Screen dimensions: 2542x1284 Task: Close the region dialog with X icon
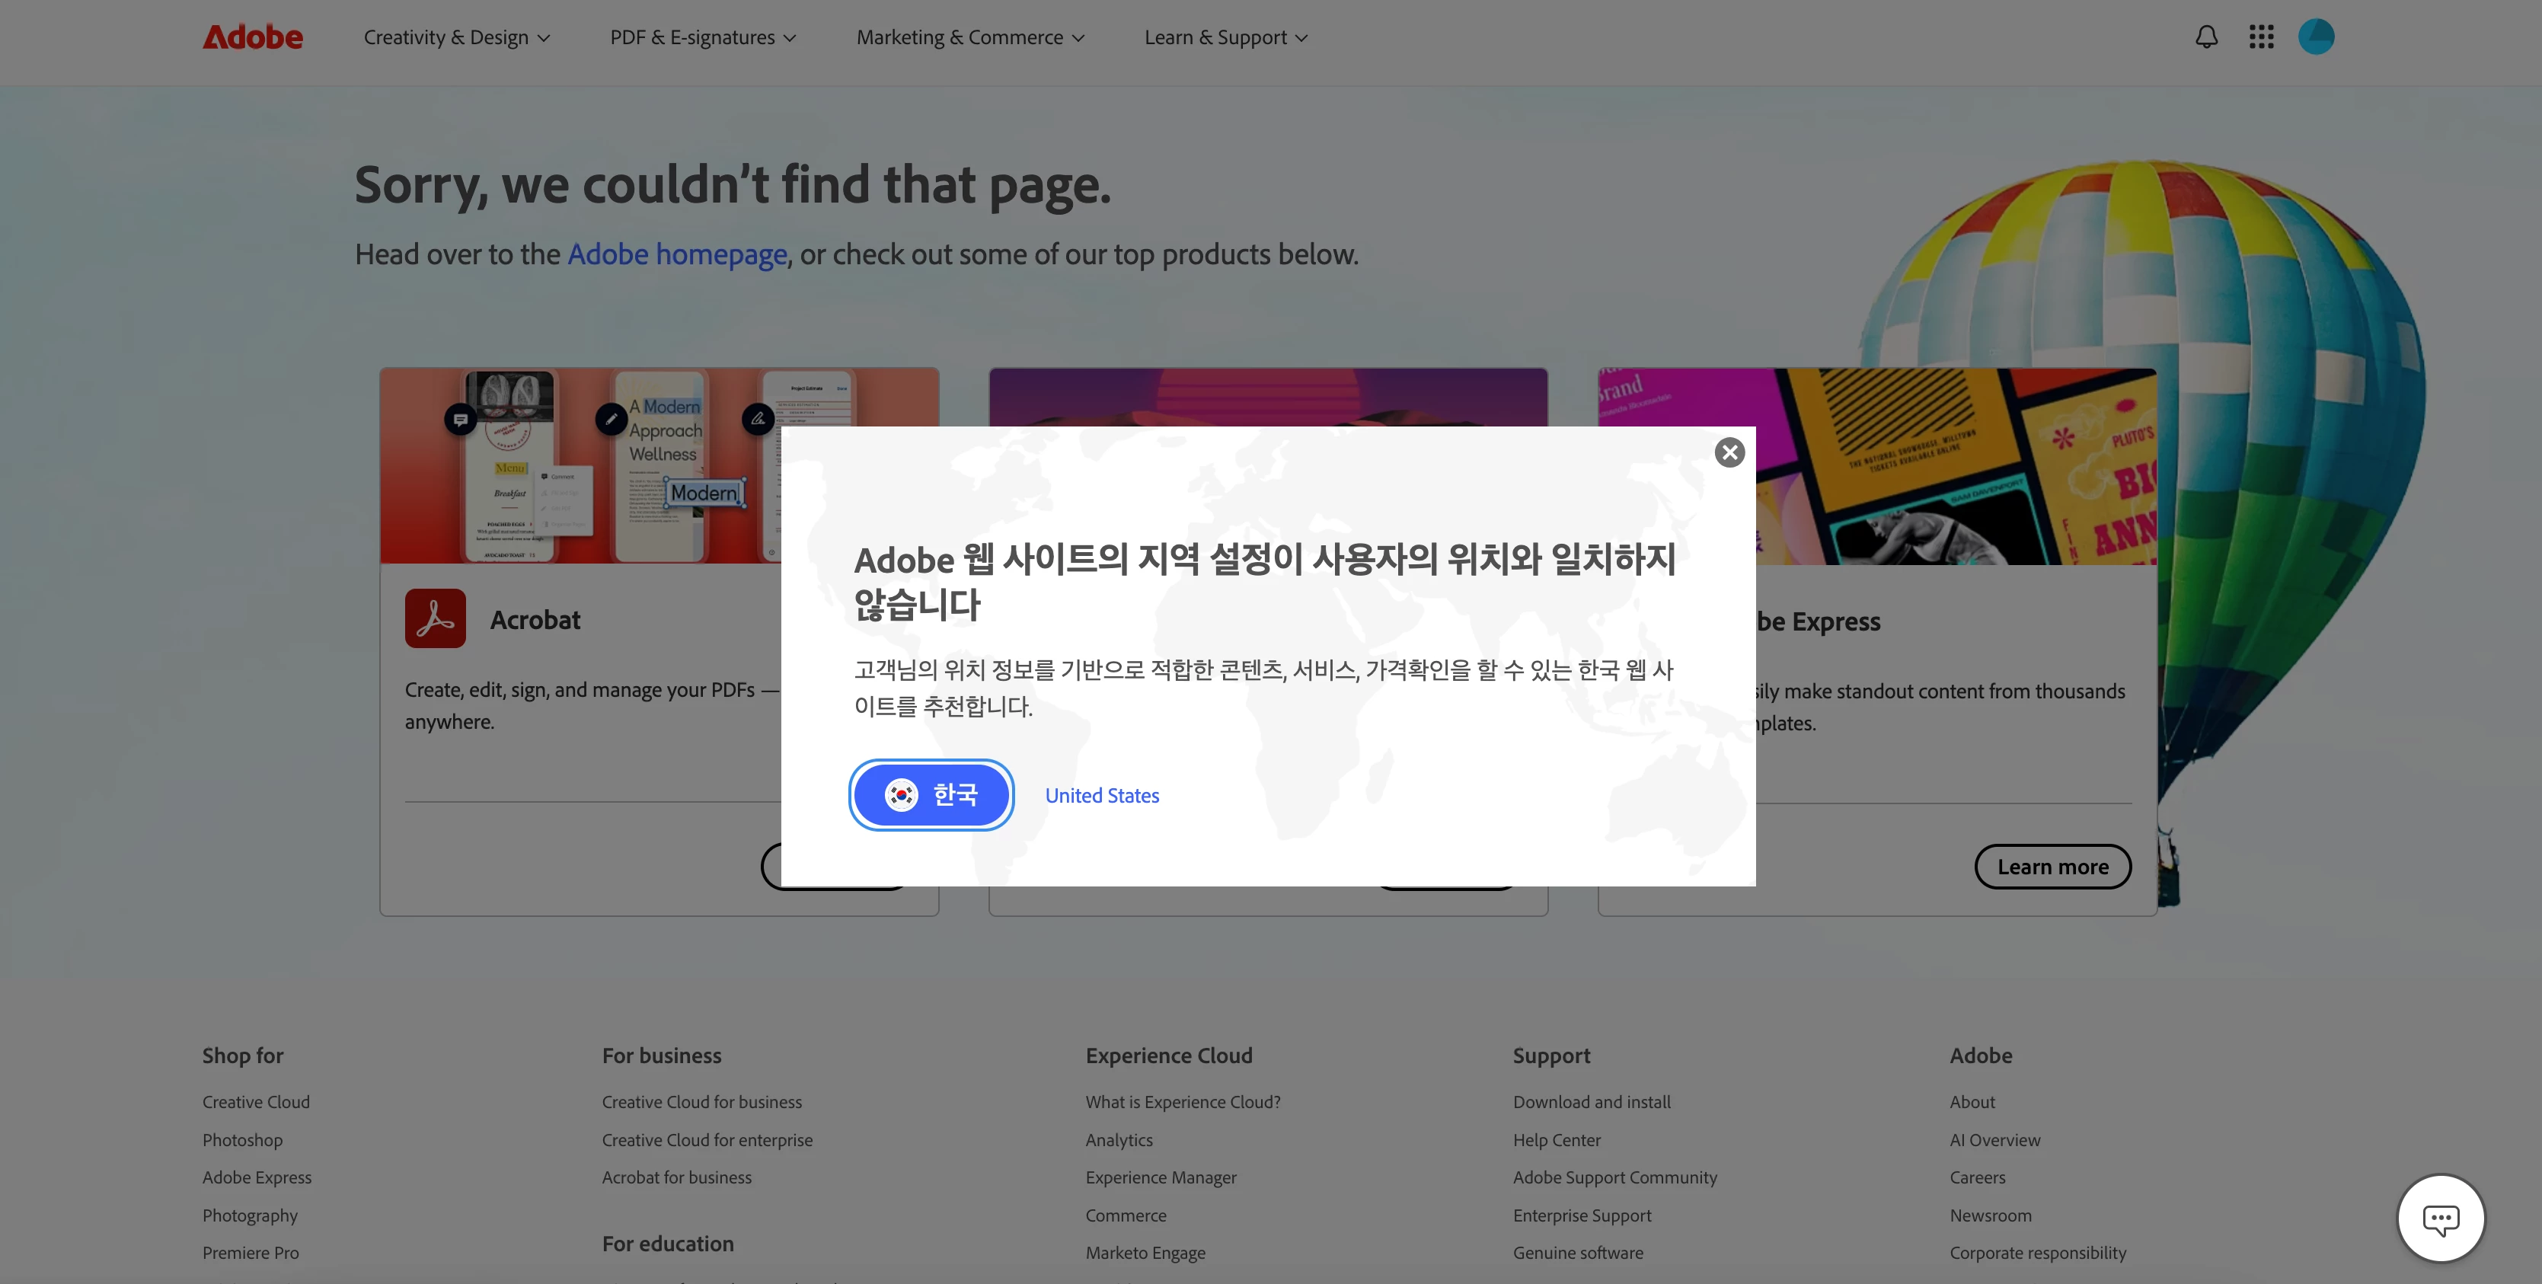[1729, 453]
